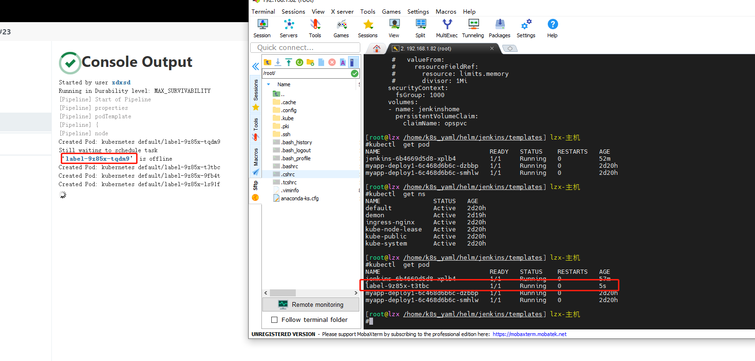Viewport: 755px width, 361px height.
Task: Open the X server menu
Action: click(342, 12)
